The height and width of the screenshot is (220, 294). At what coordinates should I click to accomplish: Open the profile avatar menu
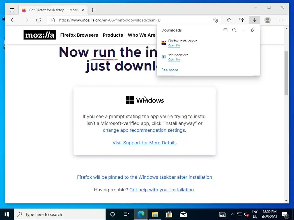[x=268, y=20]
